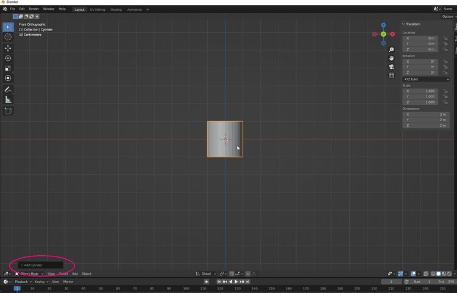Switch orthographic/perspective with the grid icon
This screenshot has width=457, height=293.
pyautogui.click(x=391, y=76)
